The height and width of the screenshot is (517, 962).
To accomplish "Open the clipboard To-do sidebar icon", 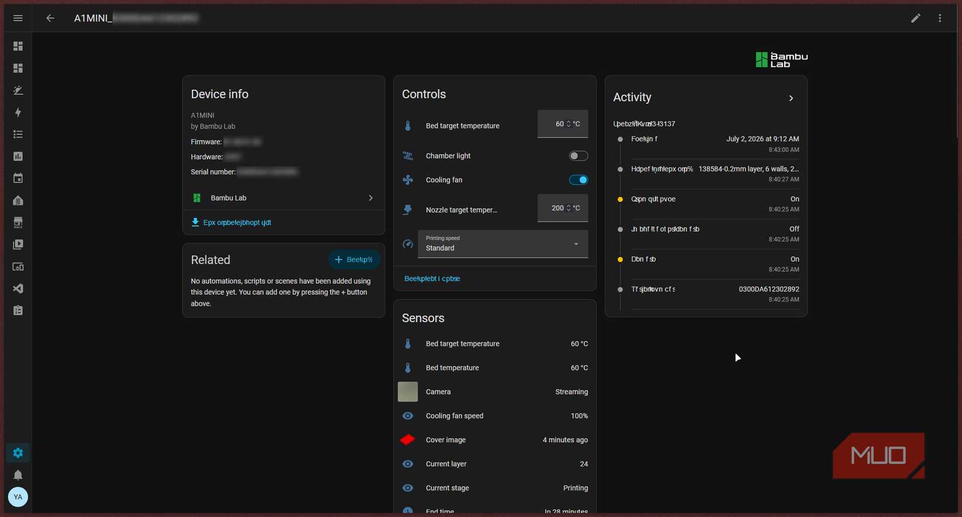I will coord(18,311).
